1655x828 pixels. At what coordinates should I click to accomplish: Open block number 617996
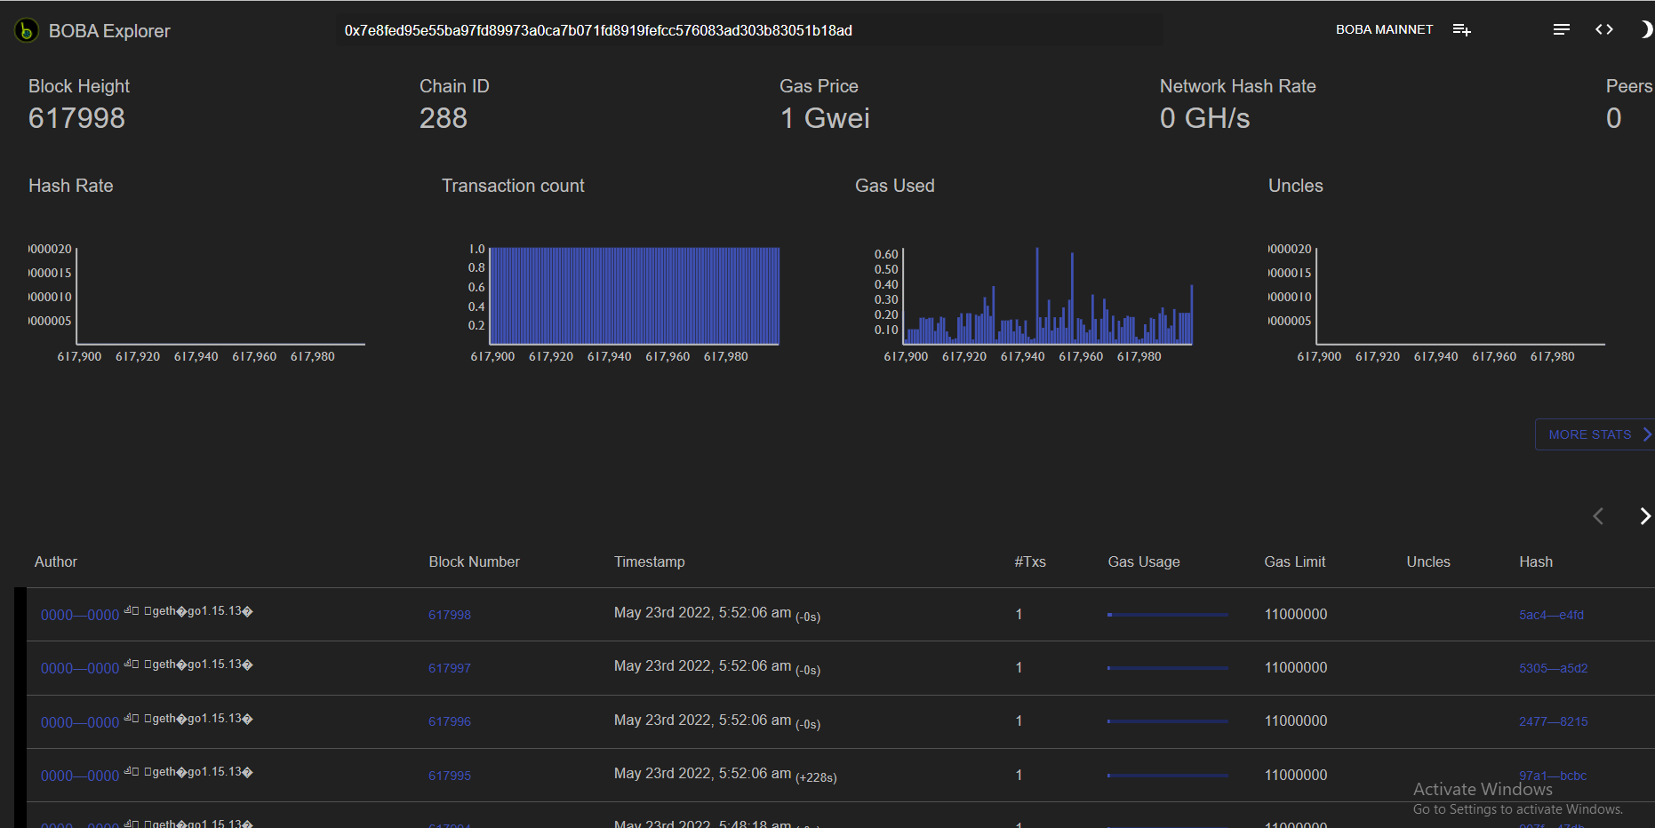[450, 721]
